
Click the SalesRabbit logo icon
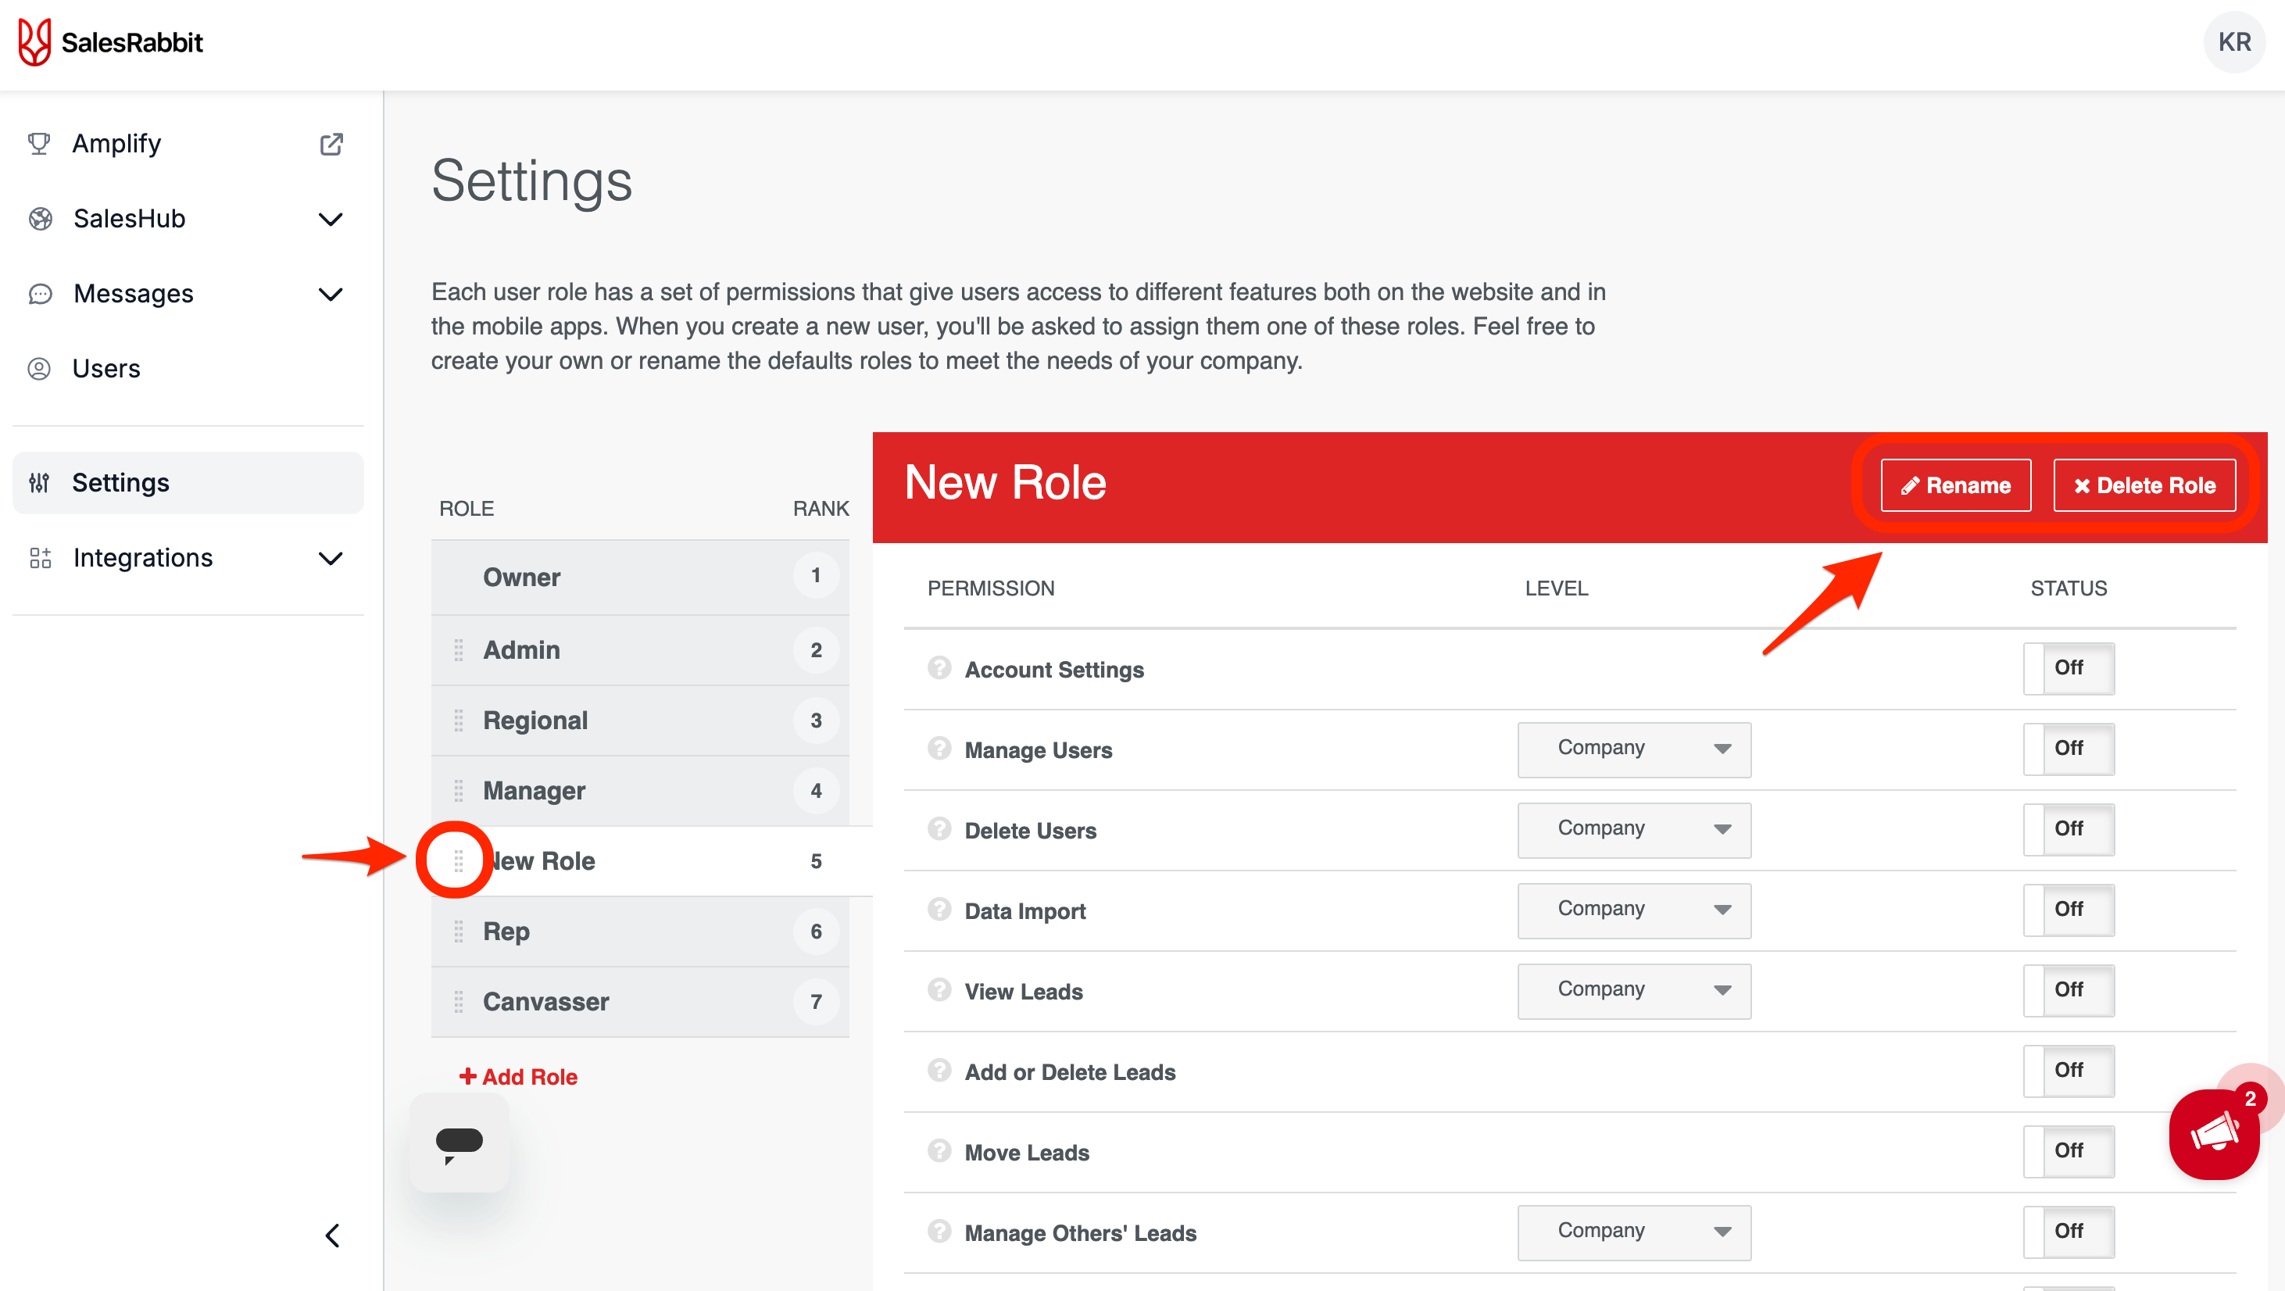click(x=34, y=41)
